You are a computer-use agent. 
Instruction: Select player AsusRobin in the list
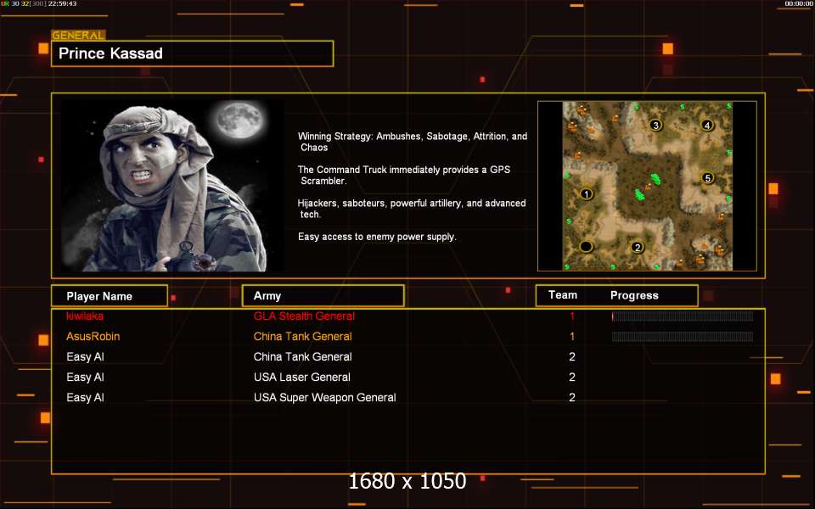[93, 336]
